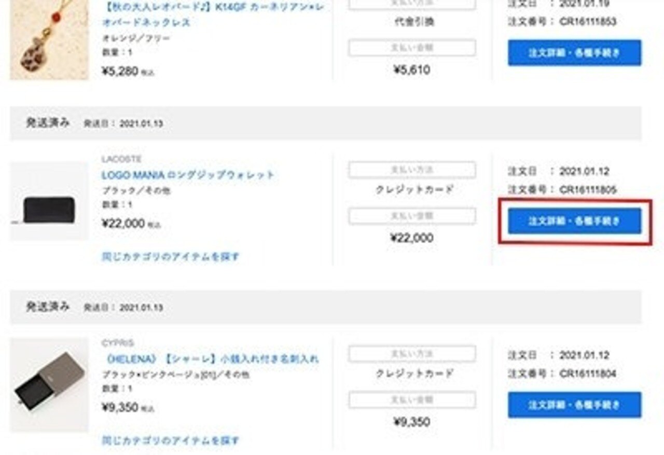
Task: Open the leopard necklace product thumbnail
Action: click(x=49, y=40)
